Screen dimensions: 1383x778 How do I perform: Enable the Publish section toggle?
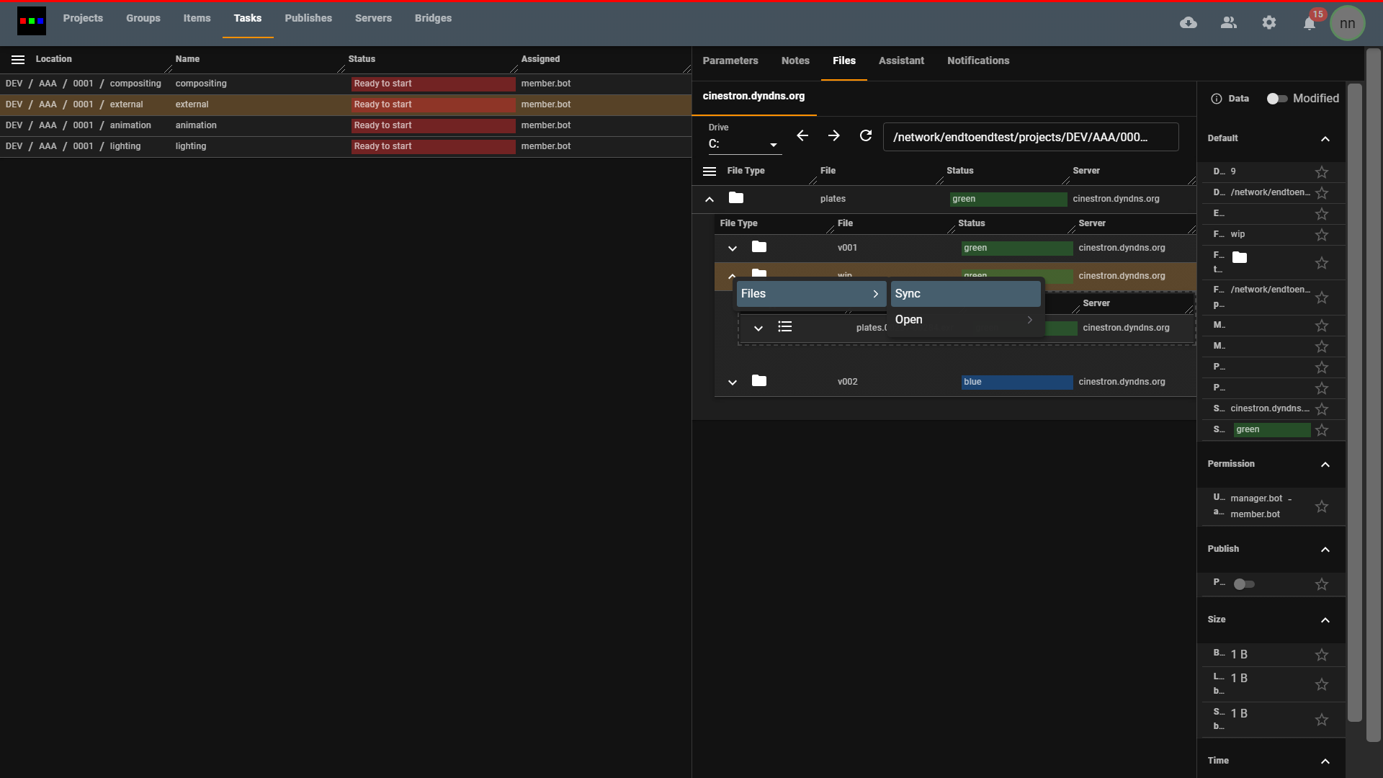coord(1244,584)
